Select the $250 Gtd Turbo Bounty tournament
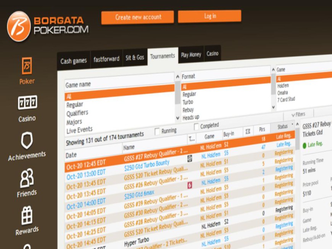 tap(147, 165)
